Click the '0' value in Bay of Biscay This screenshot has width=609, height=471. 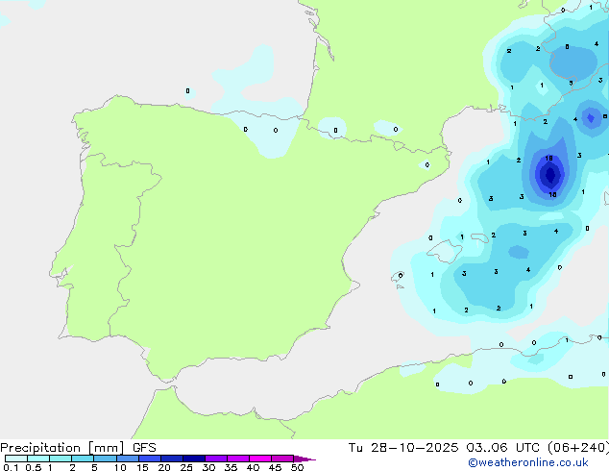[187, 91]
